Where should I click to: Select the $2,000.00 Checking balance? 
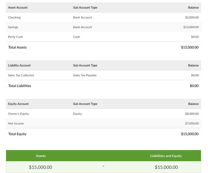click(192, 17)
